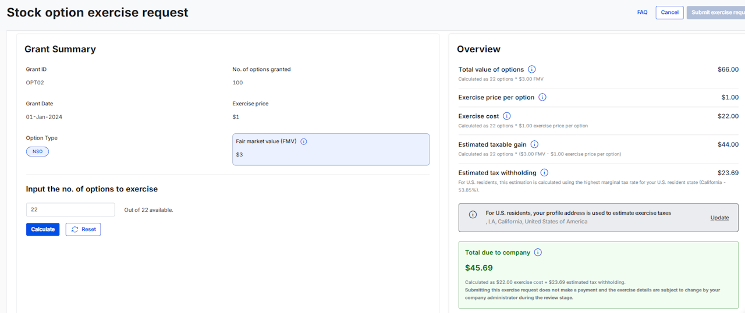Click info icon next to Fair market value
This screenshot has height=313, width=745.
[x=304, y=141]
